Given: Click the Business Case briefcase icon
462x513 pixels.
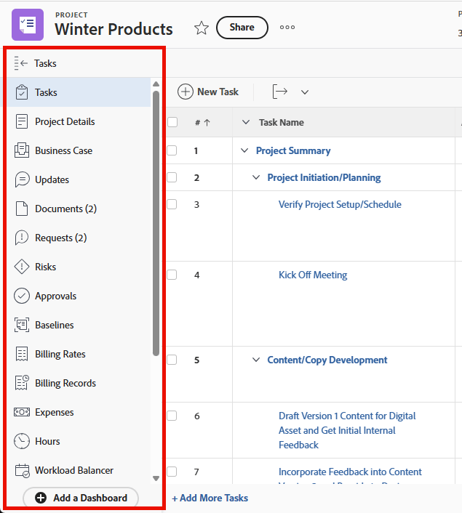Looking at the screenshot, I should click(x=22, y=150).
